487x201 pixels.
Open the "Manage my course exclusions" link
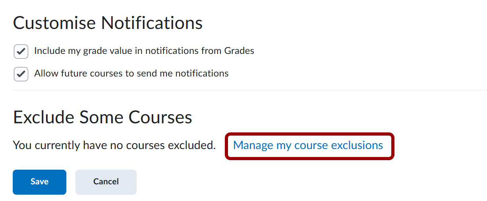click(x=308, y=145)
